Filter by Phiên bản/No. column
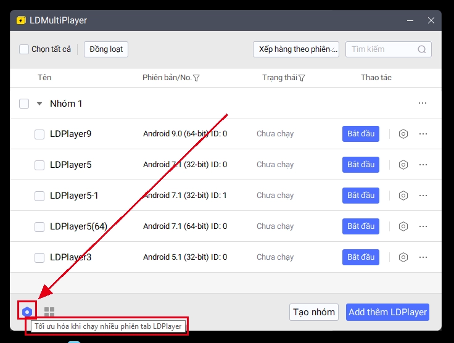The height and width of the screenshot is (343, 454). coord(196,78)
